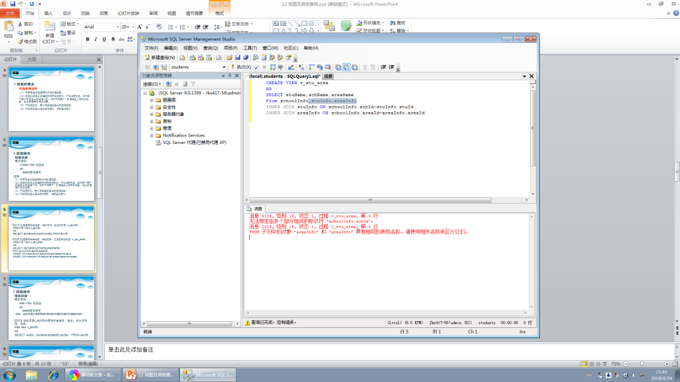Switch to Slide Sorter view
Image resolution: width=680 pixels, height=382 pixels.
(592, 364)
